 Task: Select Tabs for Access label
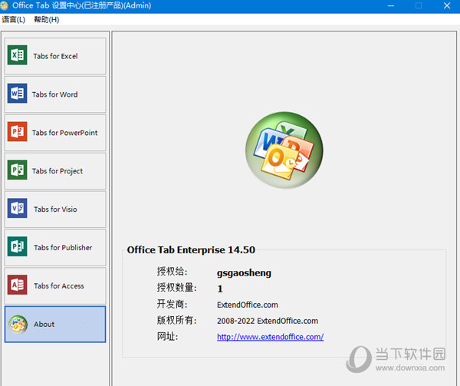(59, 286)
